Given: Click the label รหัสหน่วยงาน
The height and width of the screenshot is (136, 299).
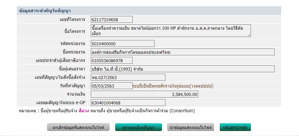Looking at the screenshot, I should click(x=72, y=44).
